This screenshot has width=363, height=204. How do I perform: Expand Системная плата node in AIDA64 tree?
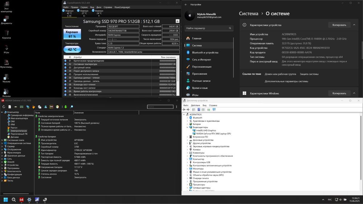pyautogui.click(x=2, y=140)
